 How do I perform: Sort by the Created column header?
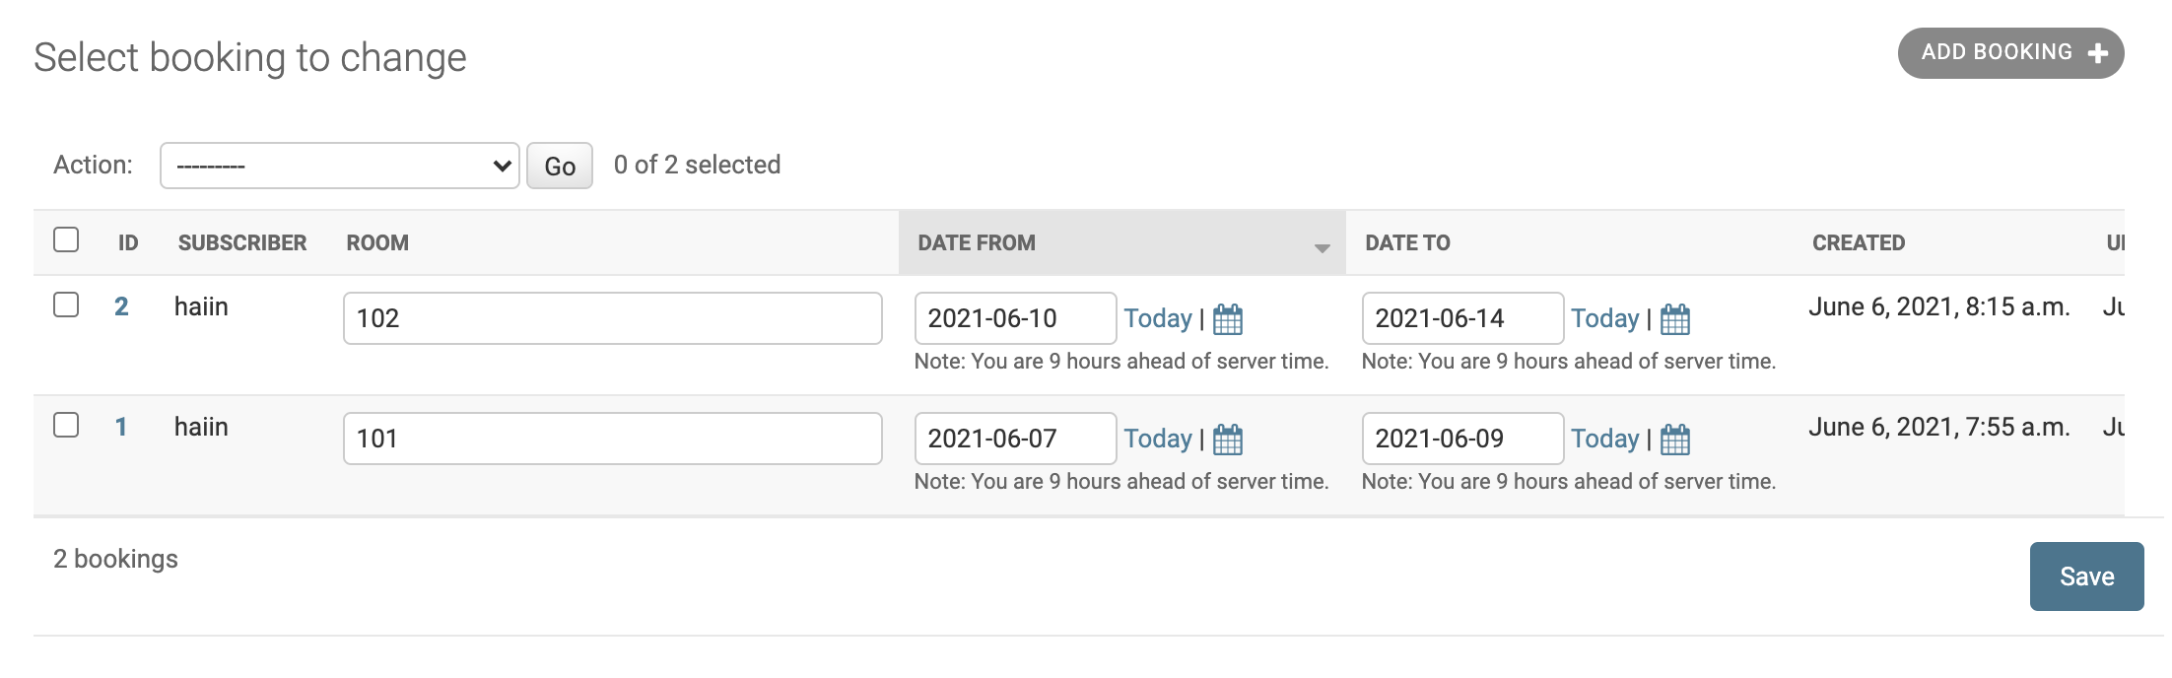pos(1858,243)
